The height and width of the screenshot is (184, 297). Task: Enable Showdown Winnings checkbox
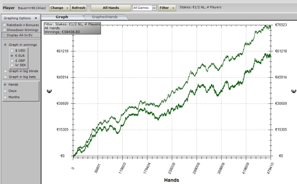pos(4,30)
